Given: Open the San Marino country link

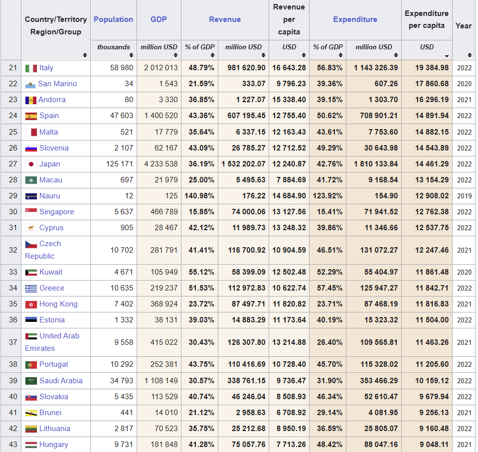Looking at the screenshot, I should point(57,84).
